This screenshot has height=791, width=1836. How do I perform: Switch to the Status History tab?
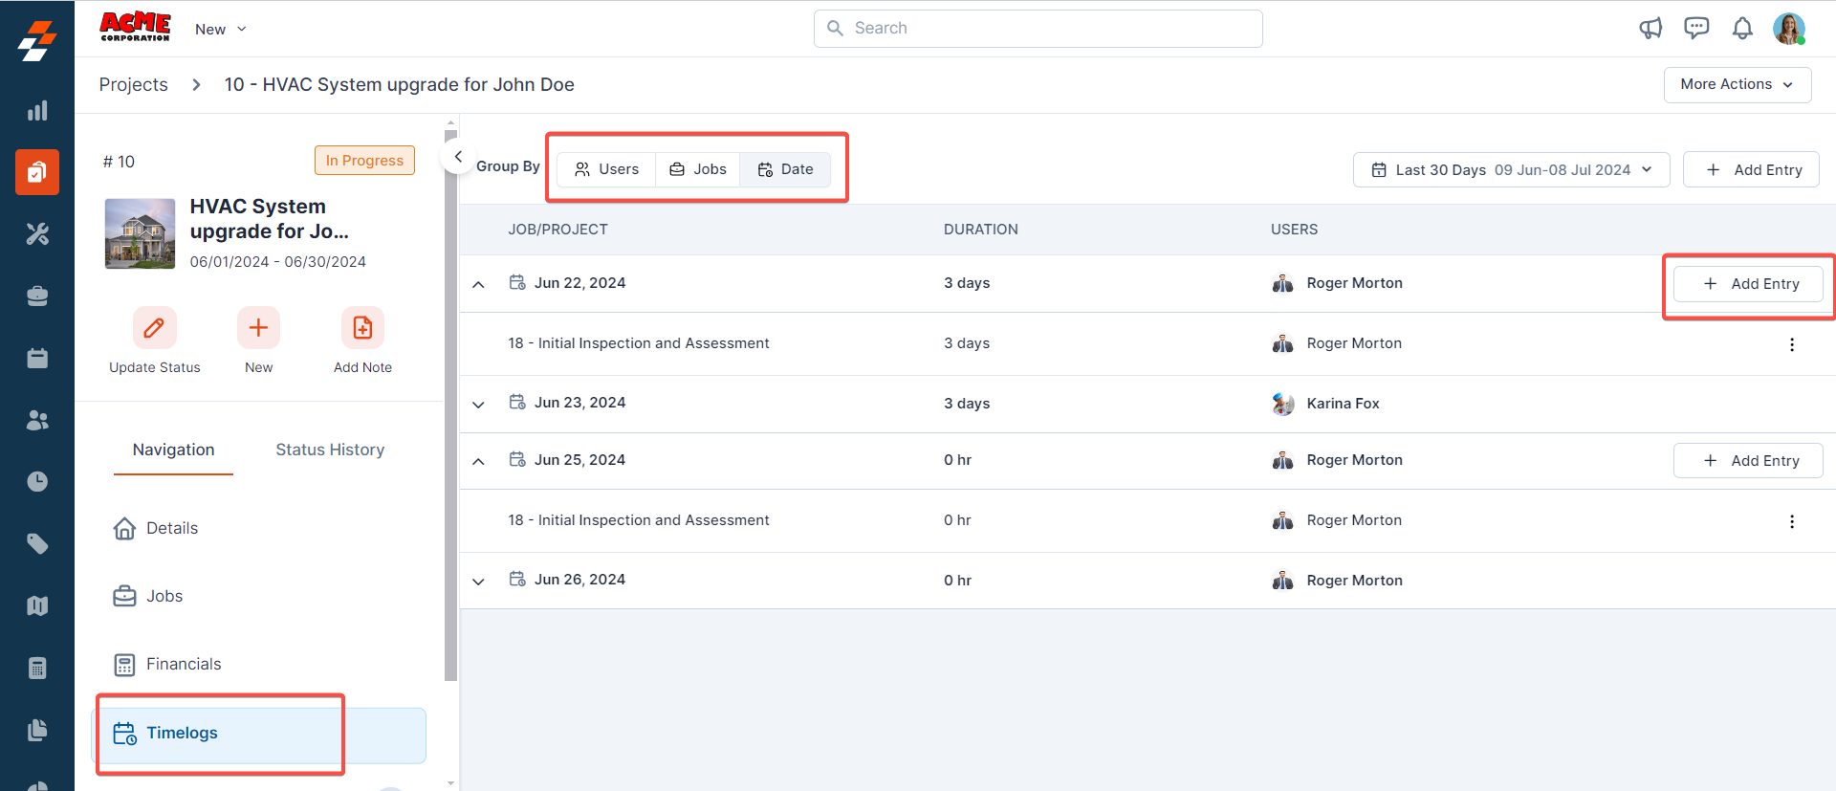[x=330, y=450]
